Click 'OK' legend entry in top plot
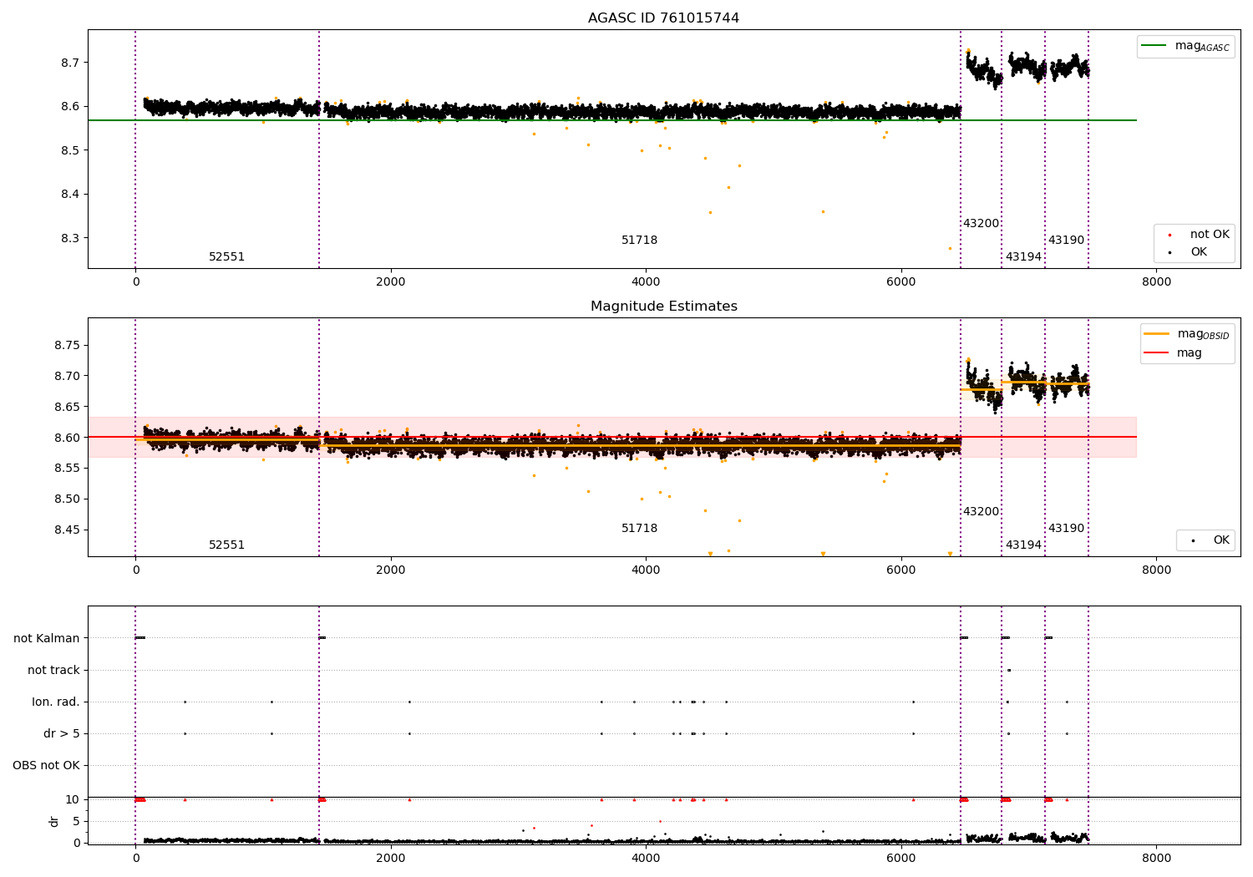The image size is (1253, 877). click(x=1199, y=252)
